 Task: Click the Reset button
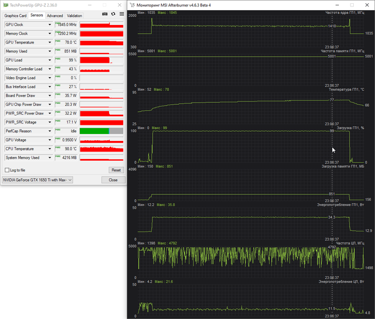116,170
